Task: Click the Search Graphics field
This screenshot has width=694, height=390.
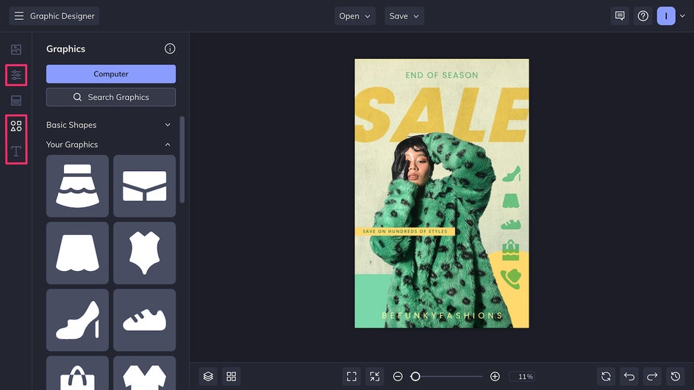Action: [x=111, y=97]
